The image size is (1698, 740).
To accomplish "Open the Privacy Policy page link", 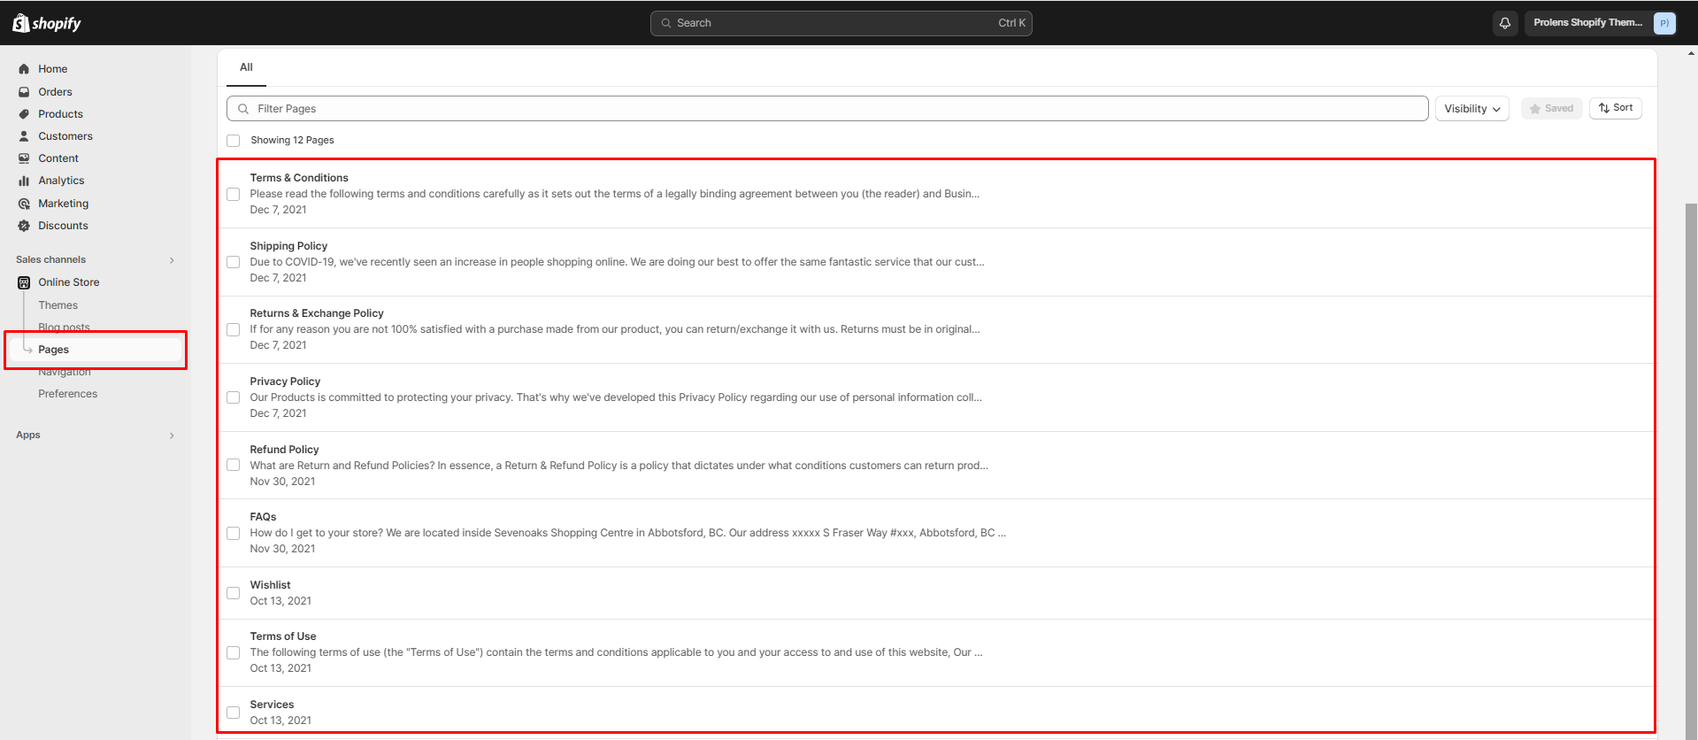I will click(285, 382).
